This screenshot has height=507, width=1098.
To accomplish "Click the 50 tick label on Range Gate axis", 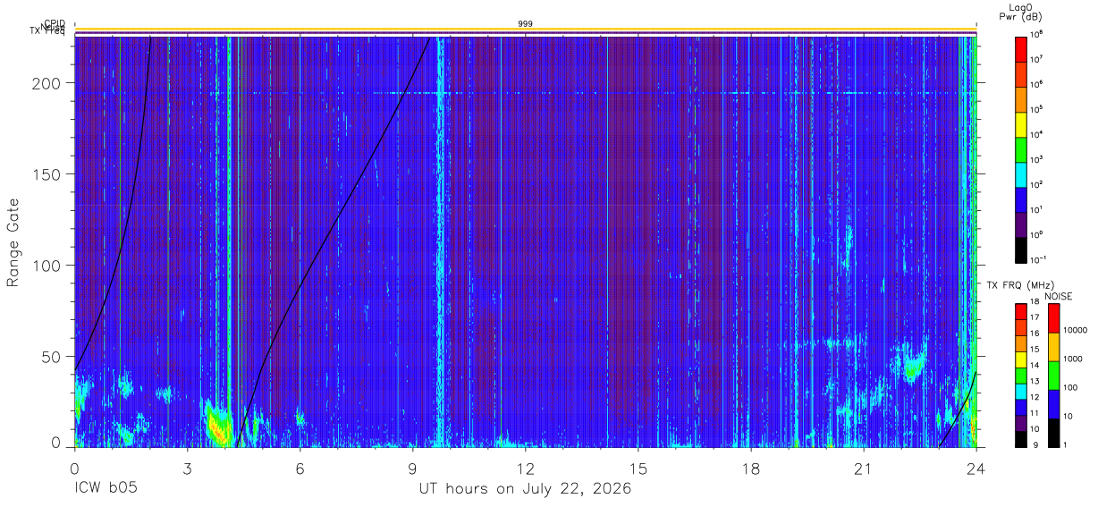I will pos(53,357).
